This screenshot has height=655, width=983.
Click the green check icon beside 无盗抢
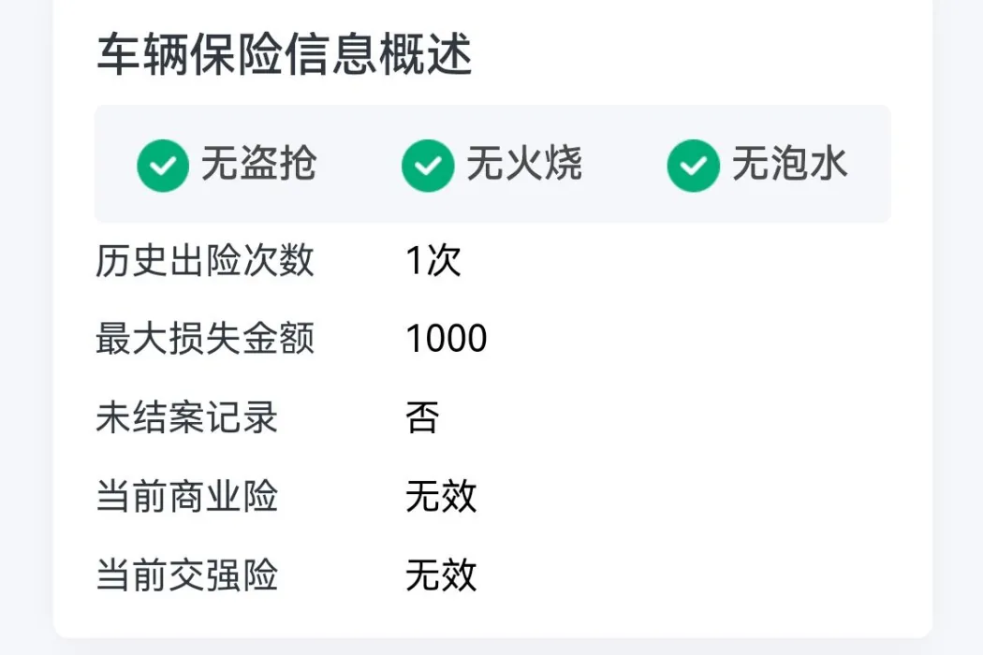coord(163,166)
